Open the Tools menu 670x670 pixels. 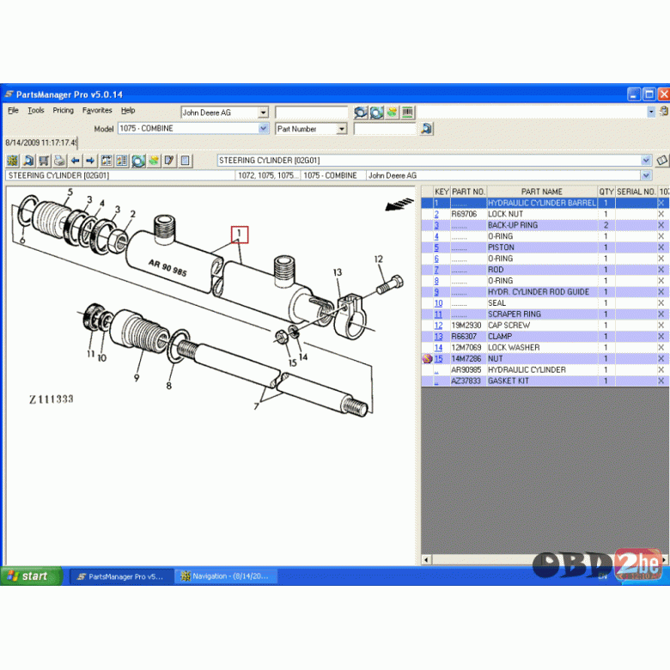click(36, 110)
